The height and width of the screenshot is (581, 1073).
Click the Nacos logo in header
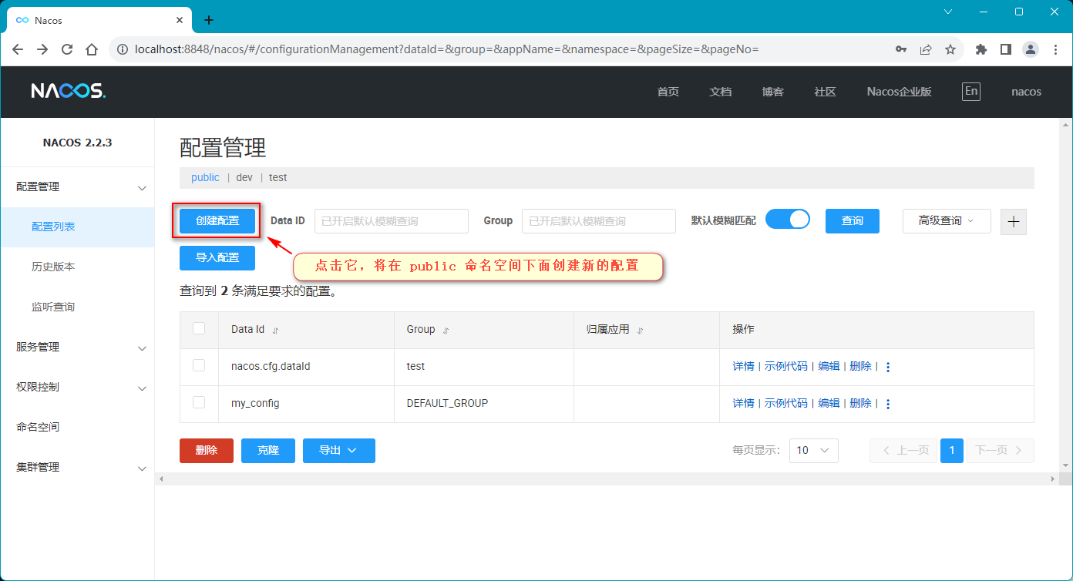click(69, 91)
